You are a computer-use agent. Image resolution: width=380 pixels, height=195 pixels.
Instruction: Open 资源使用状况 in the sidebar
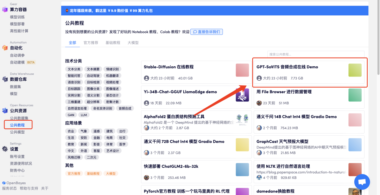[x=21, y=163]
